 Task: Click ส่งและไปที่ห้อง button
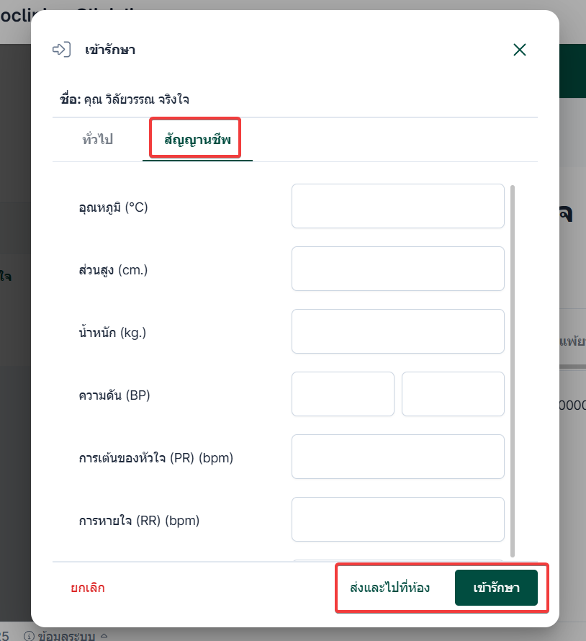pos(389,588)
